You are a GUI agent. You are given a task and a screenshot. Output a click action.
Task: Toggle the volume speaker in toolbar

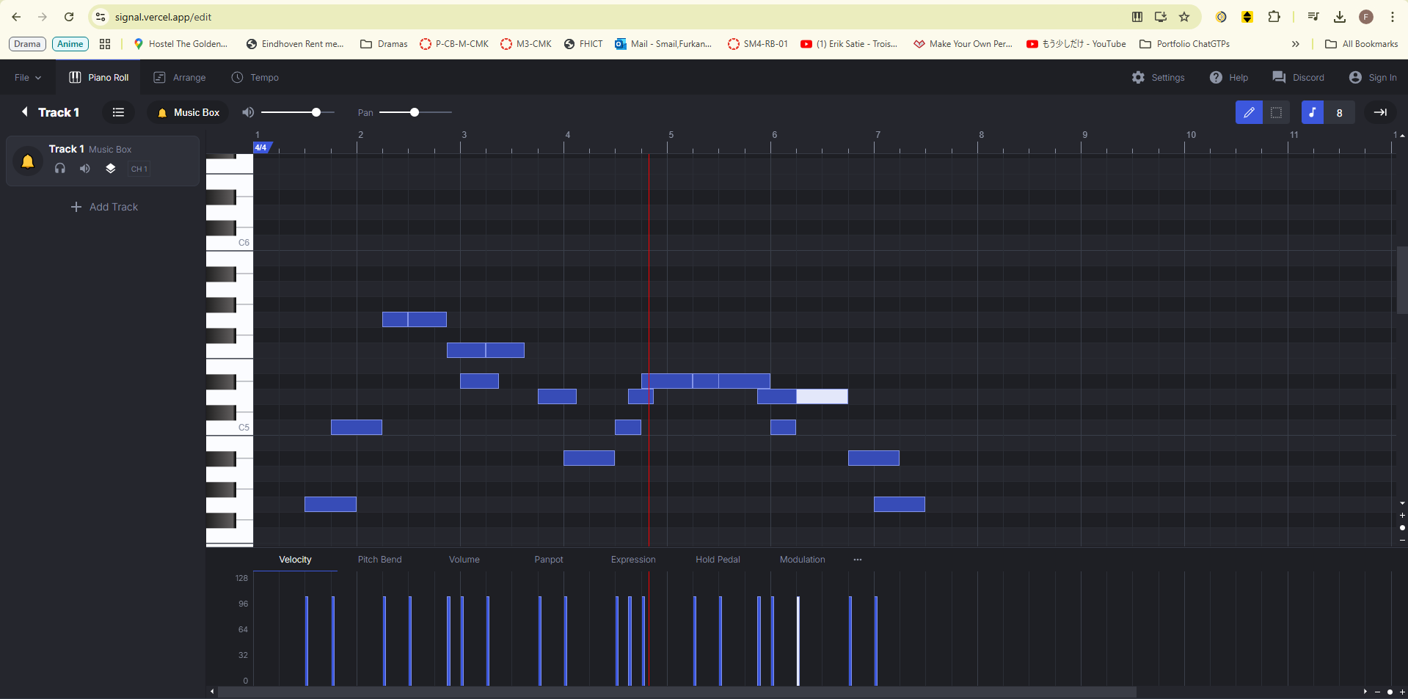[x=248, y=112]
